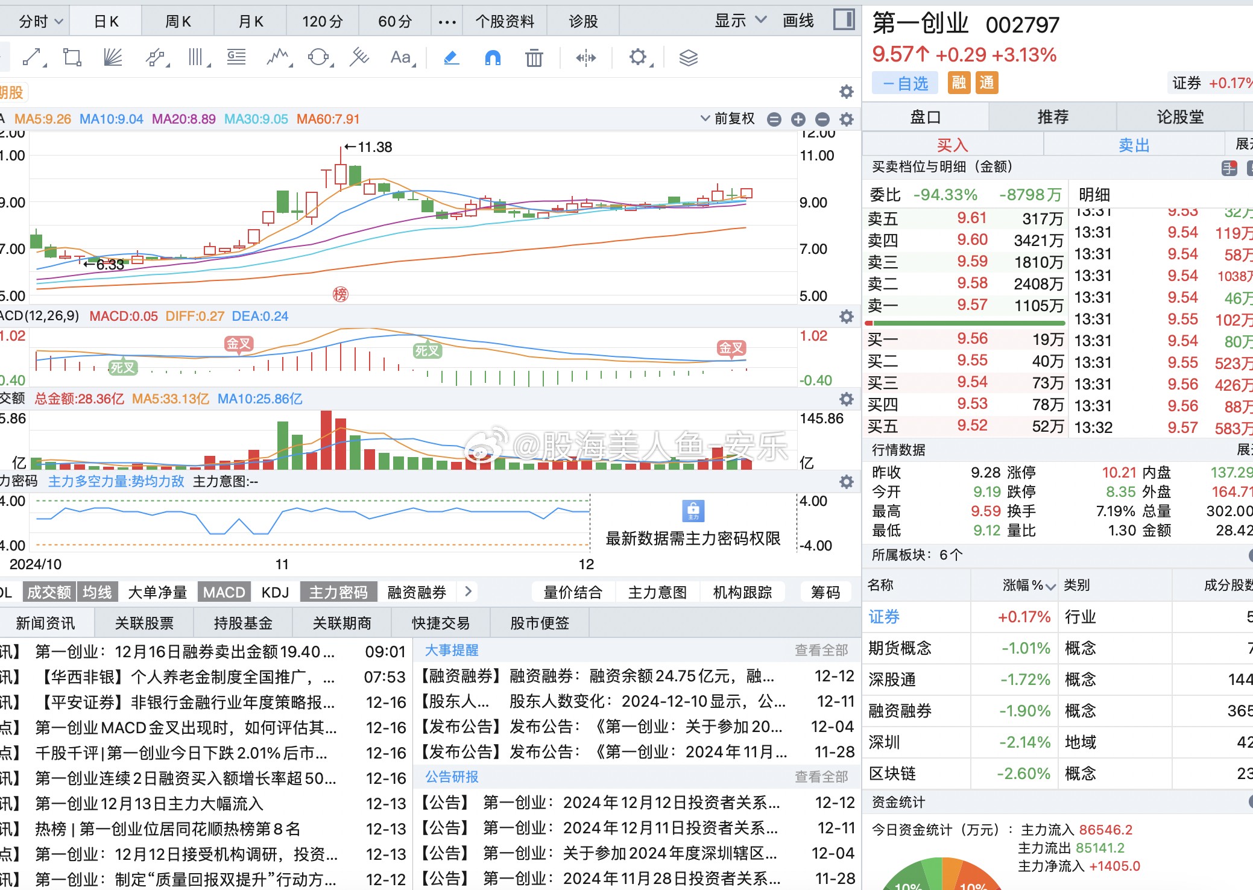Image resolution: width=1253 pixels, height=890 pixels.
Task: Toggle 主力密码 indicator
Action: point(338,592)
